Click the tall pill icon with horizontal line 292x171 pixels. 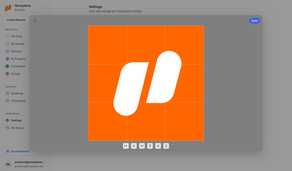click(x=134, y=146)
